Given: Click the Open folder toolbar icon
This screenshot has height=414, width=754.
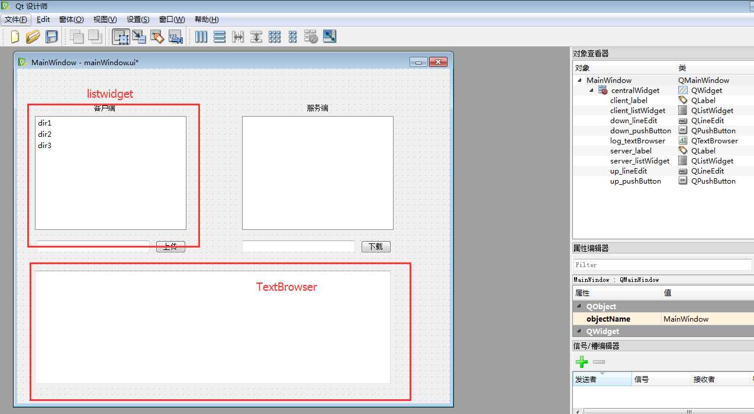Looking at the screenshot, I should (33, 37).
